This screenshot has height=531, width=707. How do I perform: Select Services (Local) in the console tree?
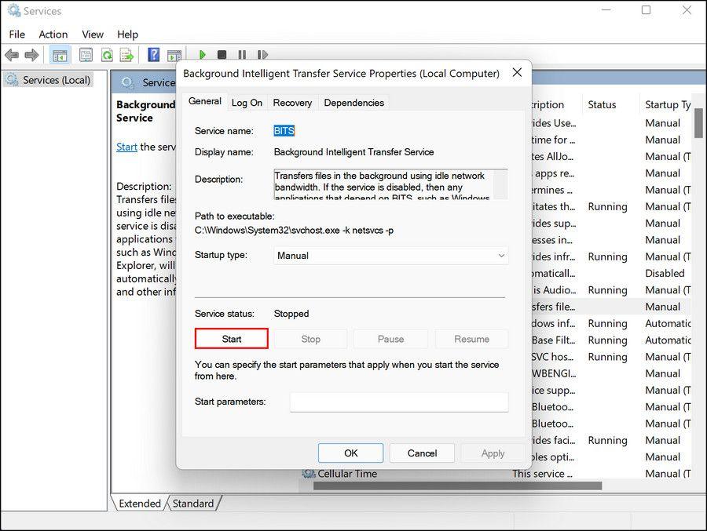pos(56,80)
